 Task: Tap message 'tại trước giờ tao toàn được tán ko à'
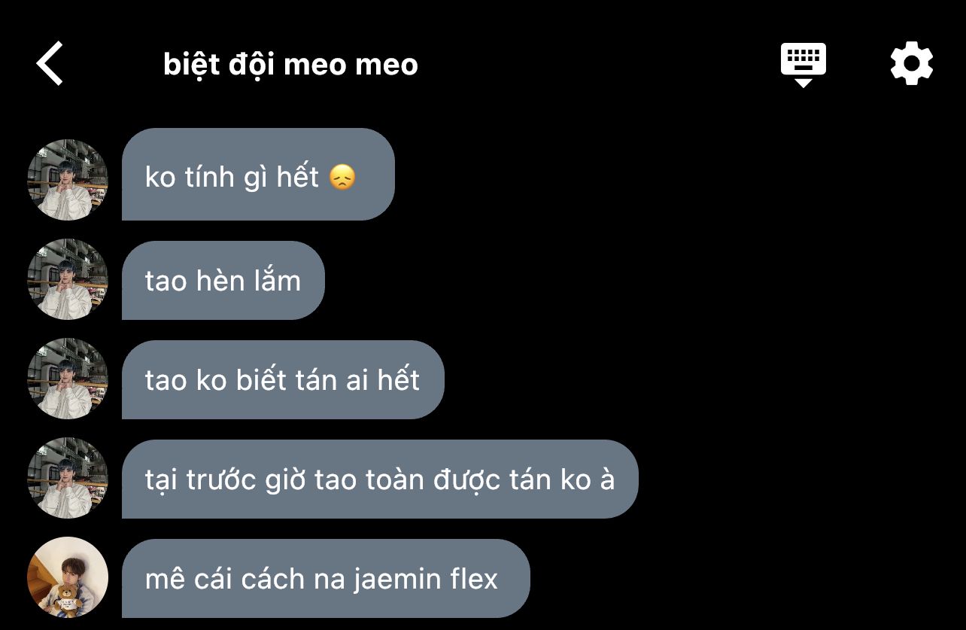(380, 479)
